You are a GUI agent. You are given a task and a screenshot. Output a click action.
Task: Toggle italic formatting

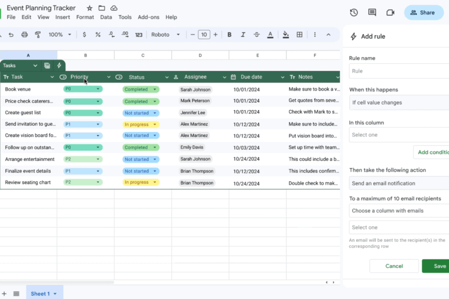[x=243, y=34]
